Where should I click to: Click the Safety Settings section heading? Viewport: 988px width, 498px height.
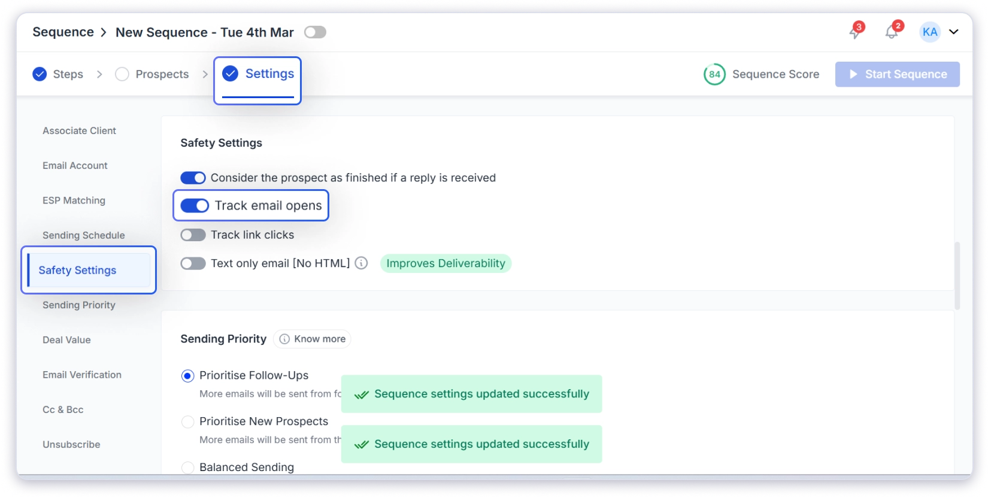pyautogui.click(x=222, y=143)
